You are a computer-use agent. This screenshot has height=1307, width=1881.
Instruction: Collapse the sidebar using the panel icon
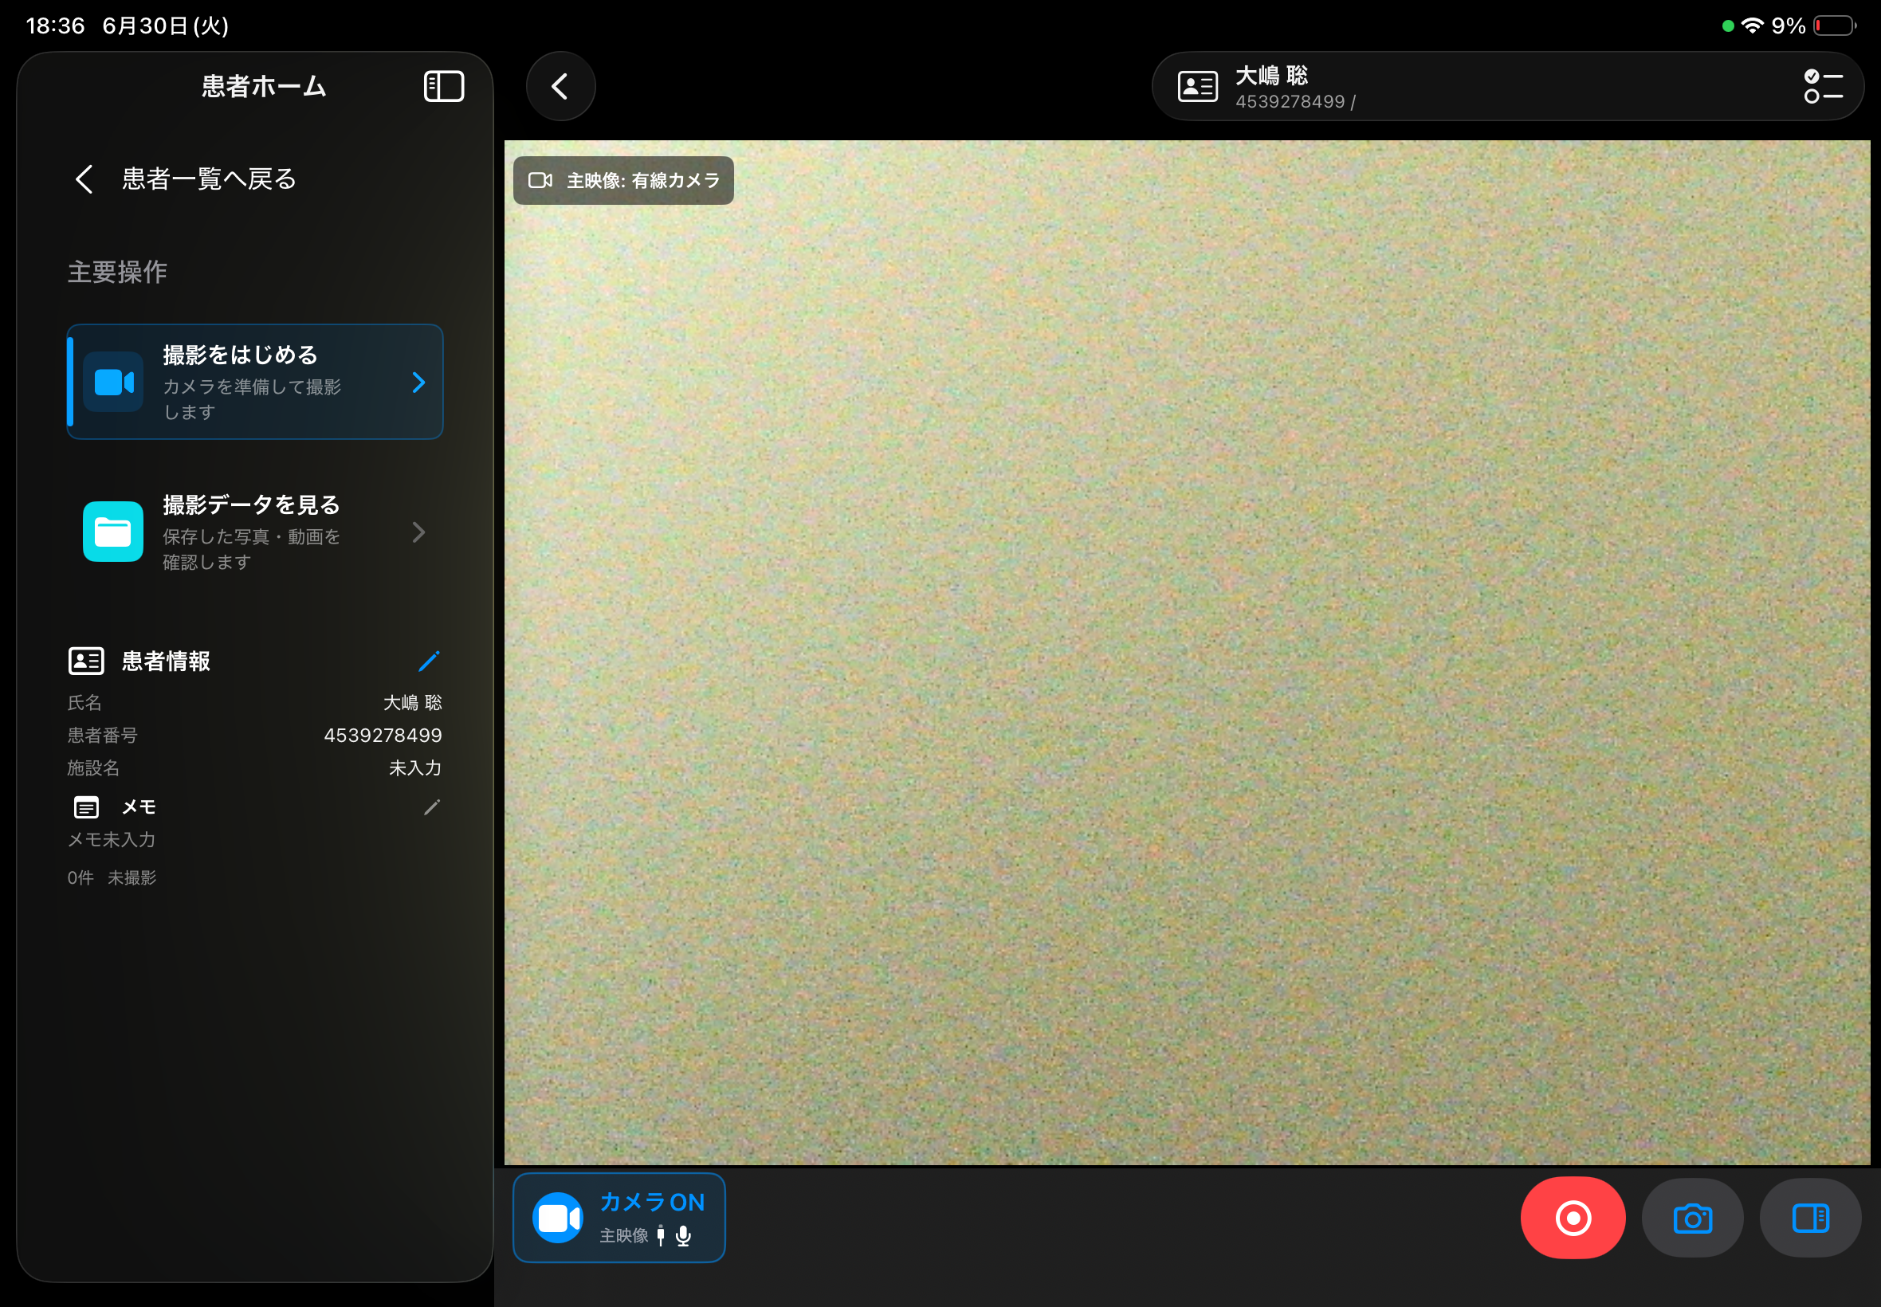pyautogui.click(x=444, y=86)
